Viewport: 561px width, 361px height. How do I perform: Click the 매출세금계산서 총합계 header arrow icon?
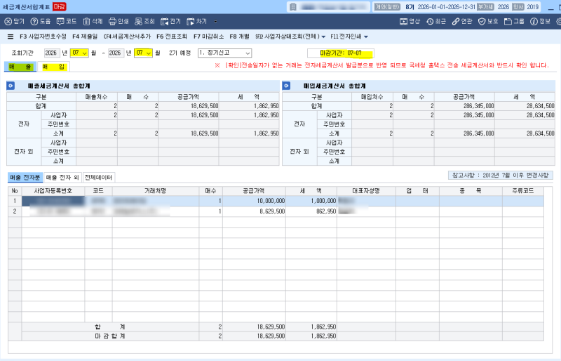point(11,86)
